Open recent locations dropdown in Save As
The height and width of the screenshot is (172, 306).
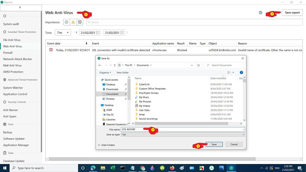(111, 65)
